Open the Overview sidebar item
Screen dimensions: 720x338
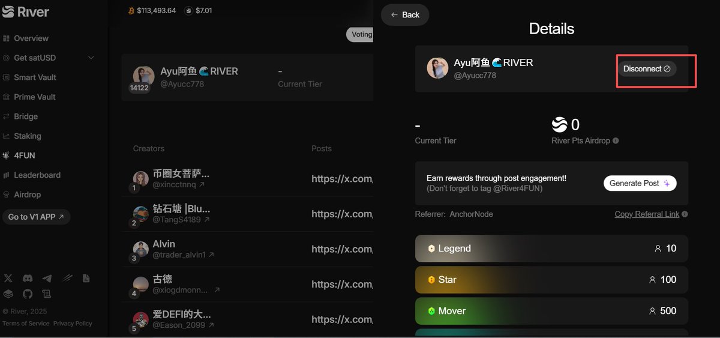click(26, 38)
